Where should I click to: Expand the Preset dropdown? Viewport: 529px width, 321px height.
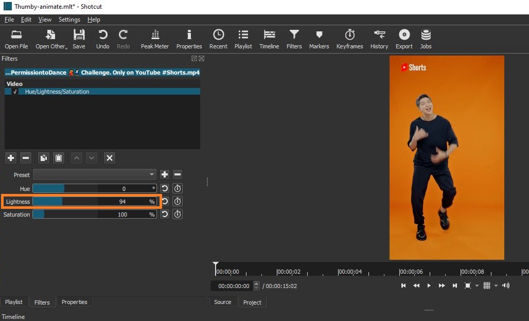tap(94, 175)
